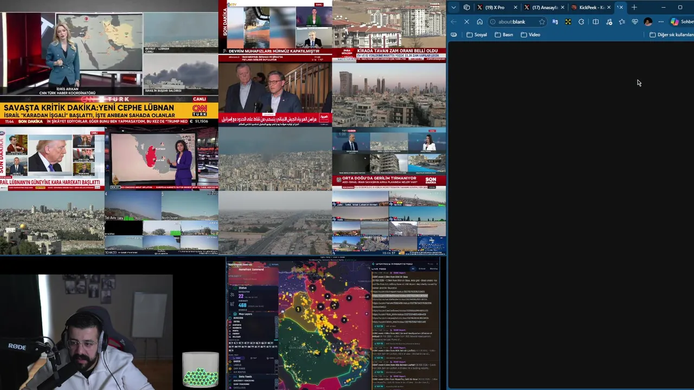Close the (17) Anasayfa tab
Screen dimensions: 694x390
pyautogui.click(x=562, y=8)
